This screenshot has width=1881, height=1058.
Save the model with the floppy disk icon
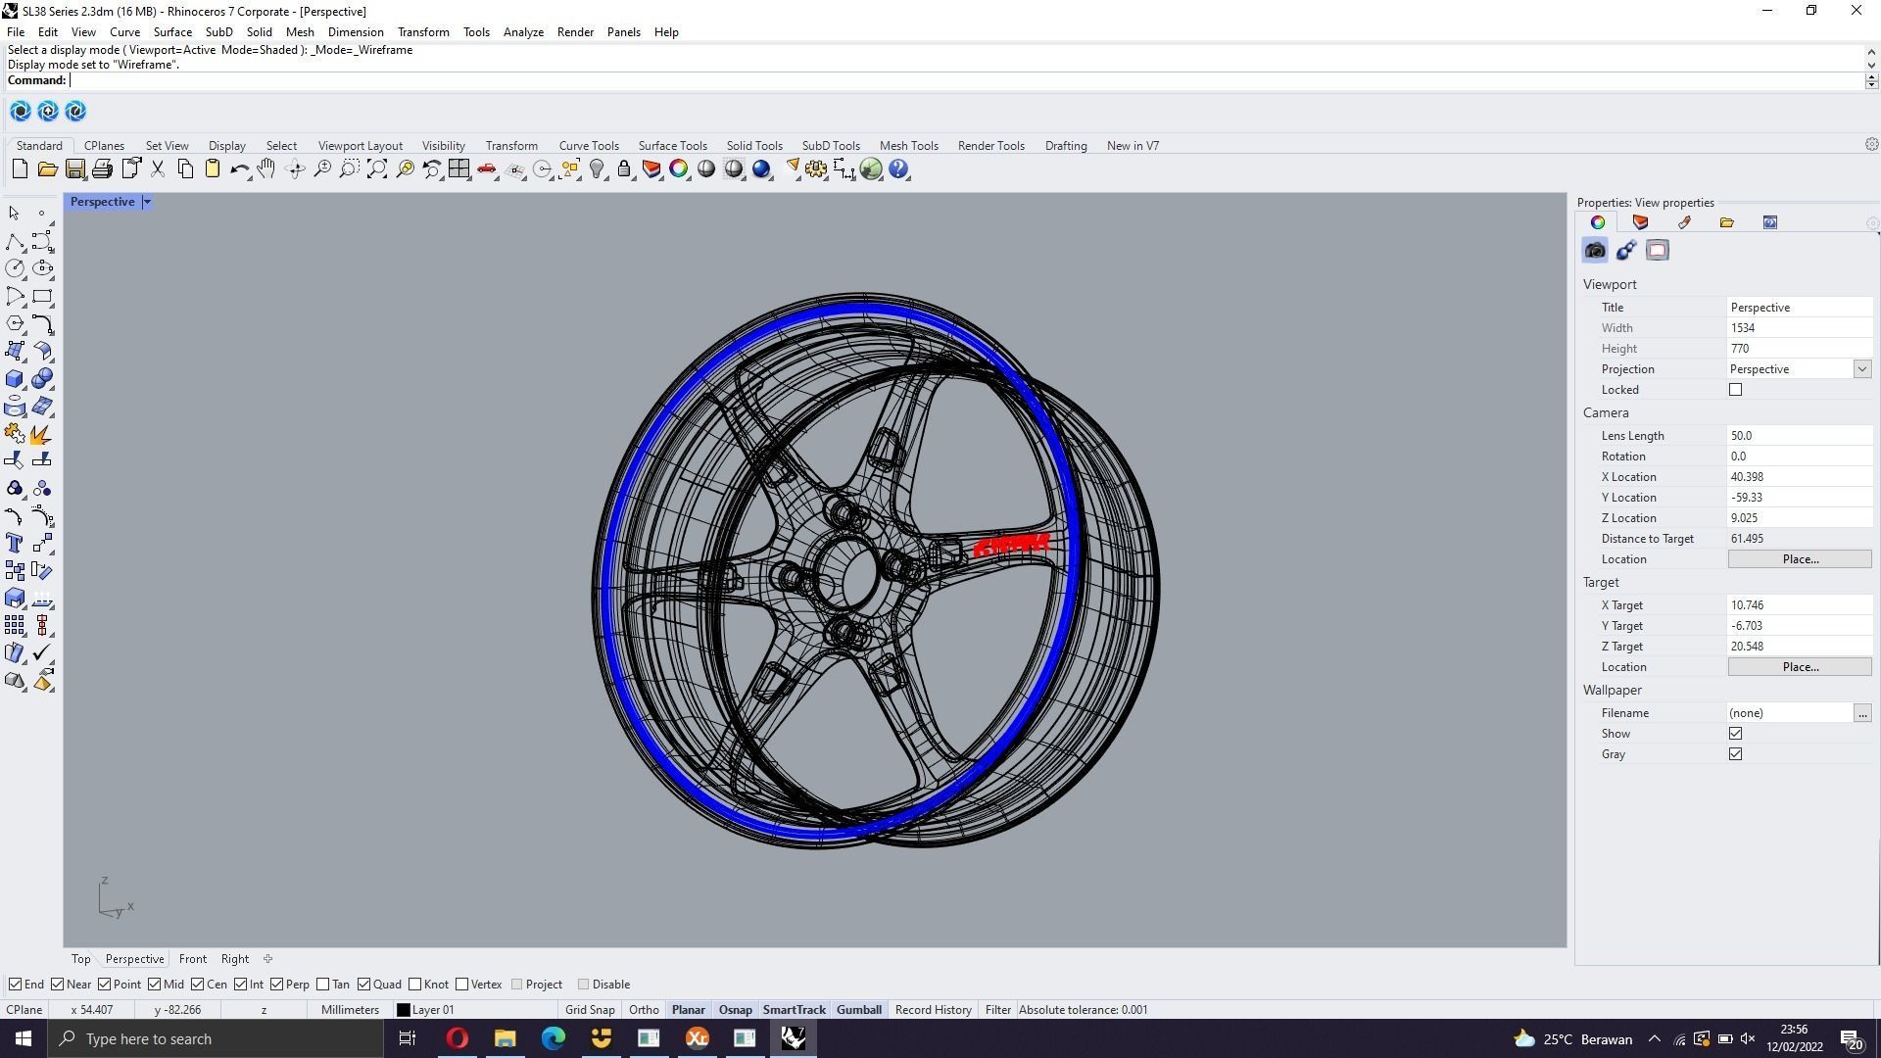[x=74, y=169]
